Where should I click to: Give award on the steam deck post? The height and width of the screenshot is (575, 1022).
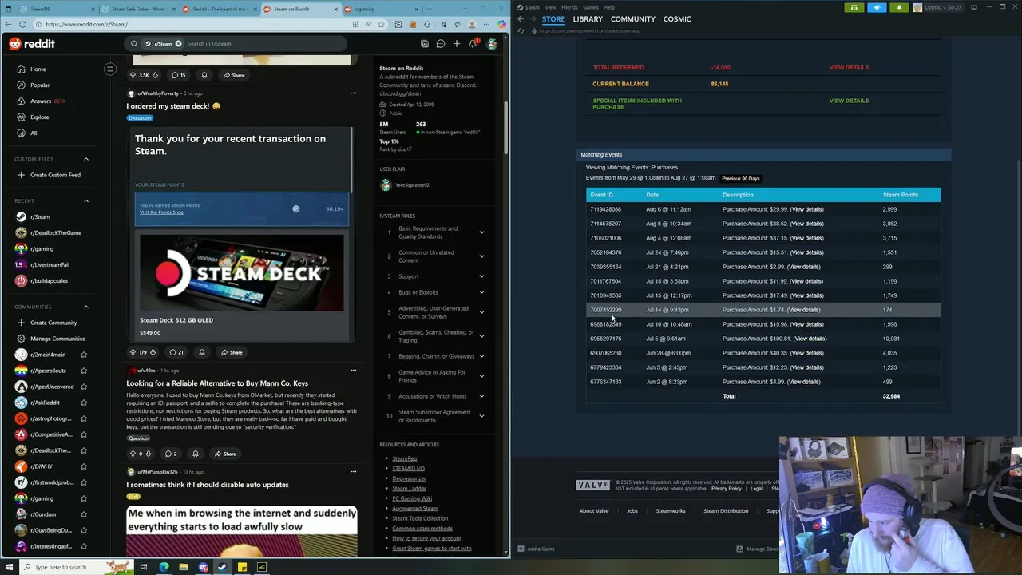pos(202,352)
